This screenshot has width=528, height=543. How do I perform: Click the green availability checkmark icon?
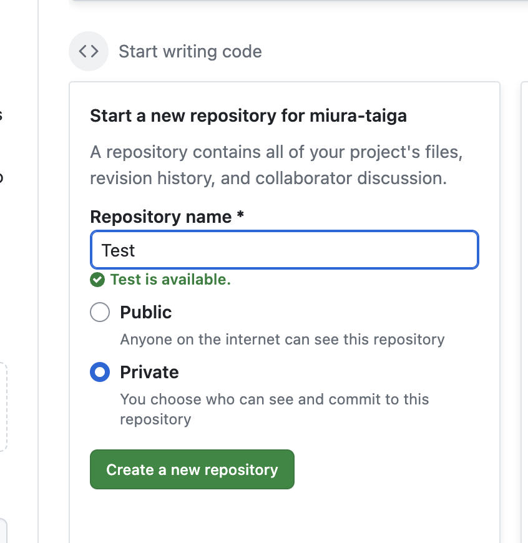97,280
